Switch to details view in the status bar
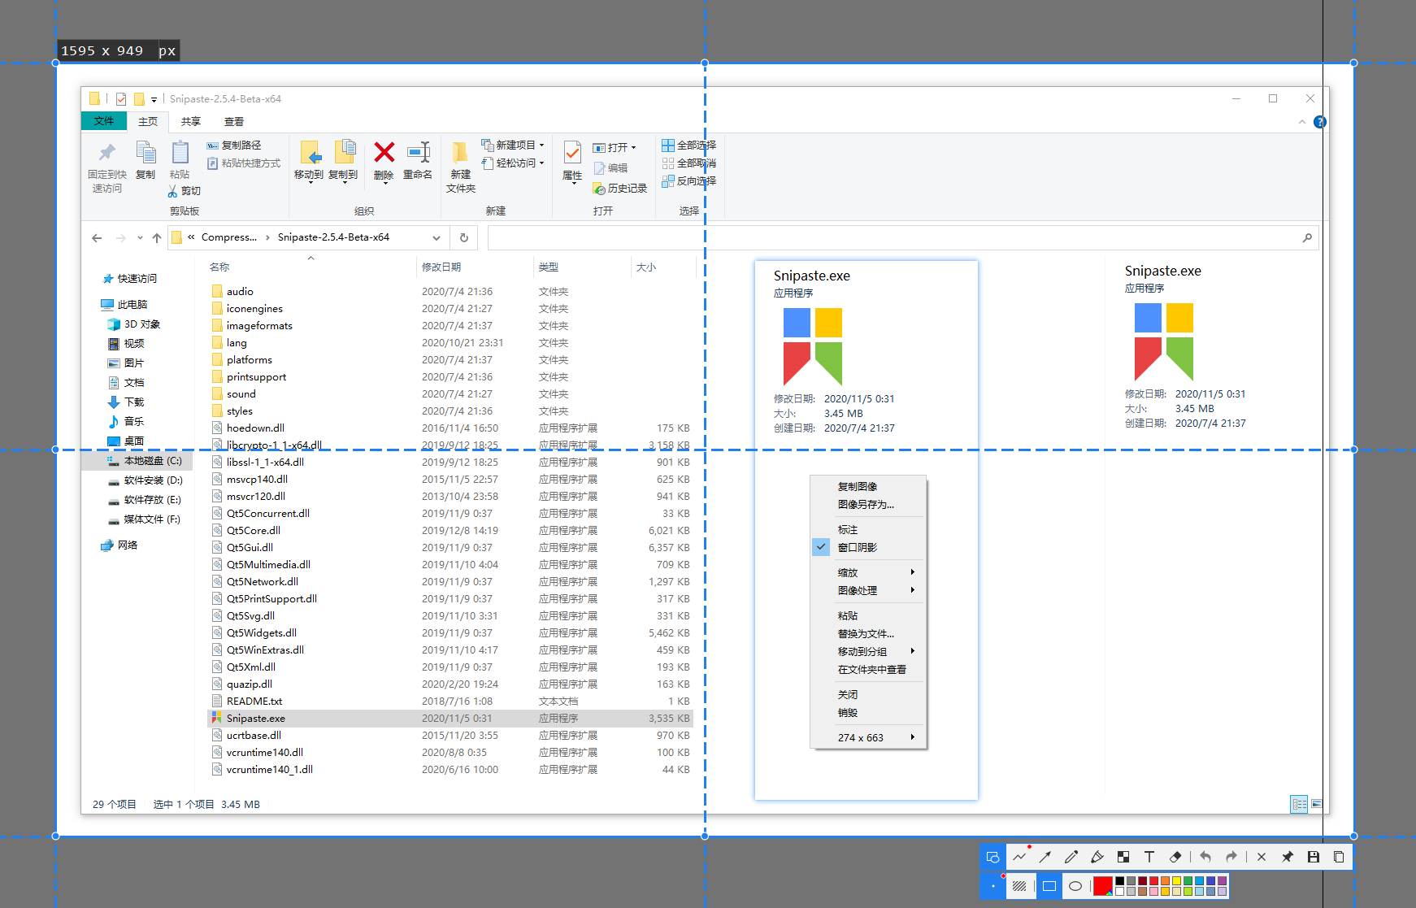The image size is (1416, 908). 1299,804
